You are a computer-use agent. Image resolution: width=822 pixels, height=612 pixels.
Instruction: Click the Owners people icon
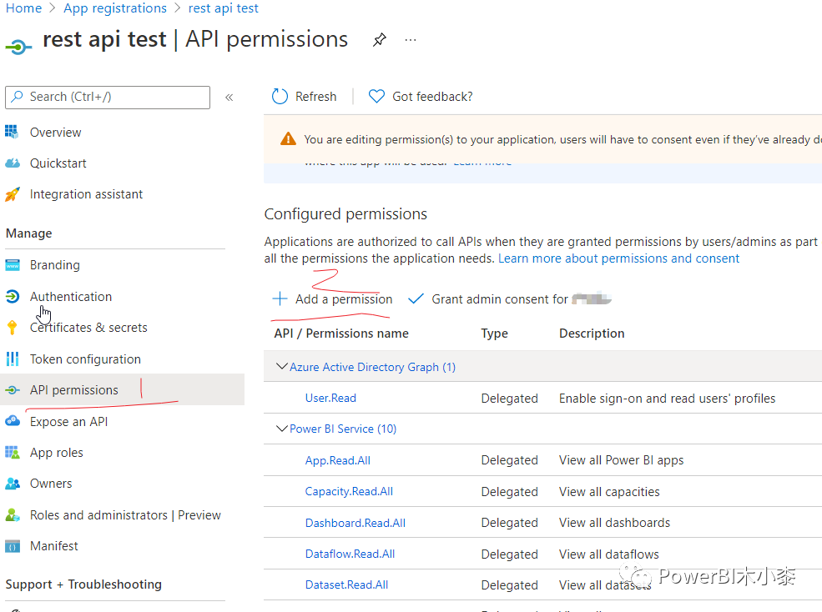point(12,484)
